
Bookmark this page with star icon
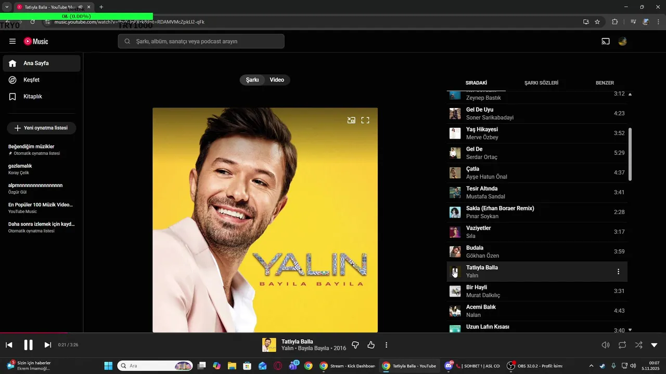coord(597,22)
